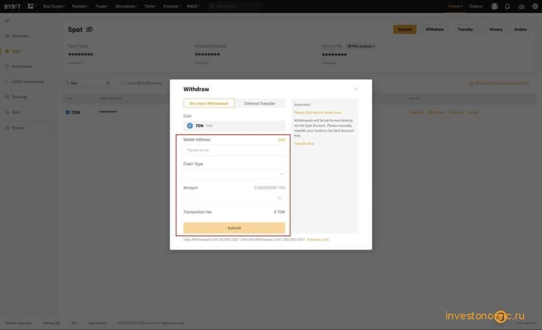The height and width of the screenshot is (330, 542).
Task: Click Transfer link in the TON row
Action: click(456, 112)
